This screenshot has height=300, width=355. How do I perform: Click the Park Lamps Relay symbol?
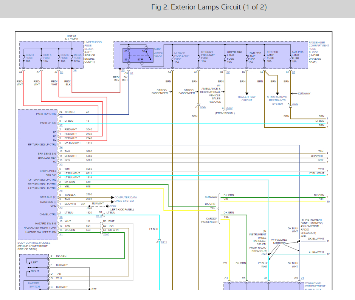tap(138, 55)
